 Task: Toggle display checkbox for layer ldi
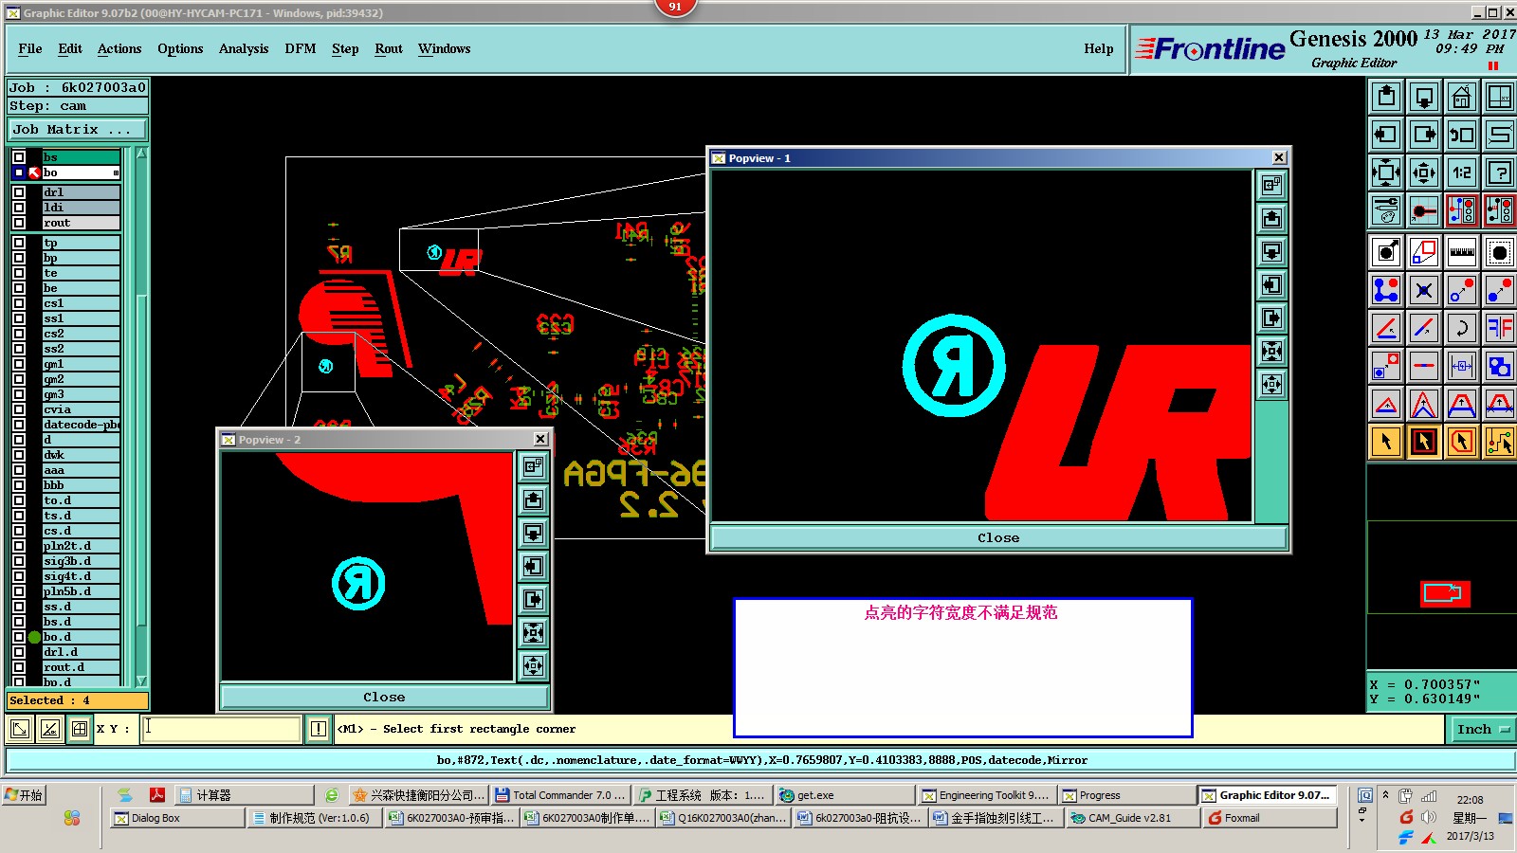pos(19,208)
